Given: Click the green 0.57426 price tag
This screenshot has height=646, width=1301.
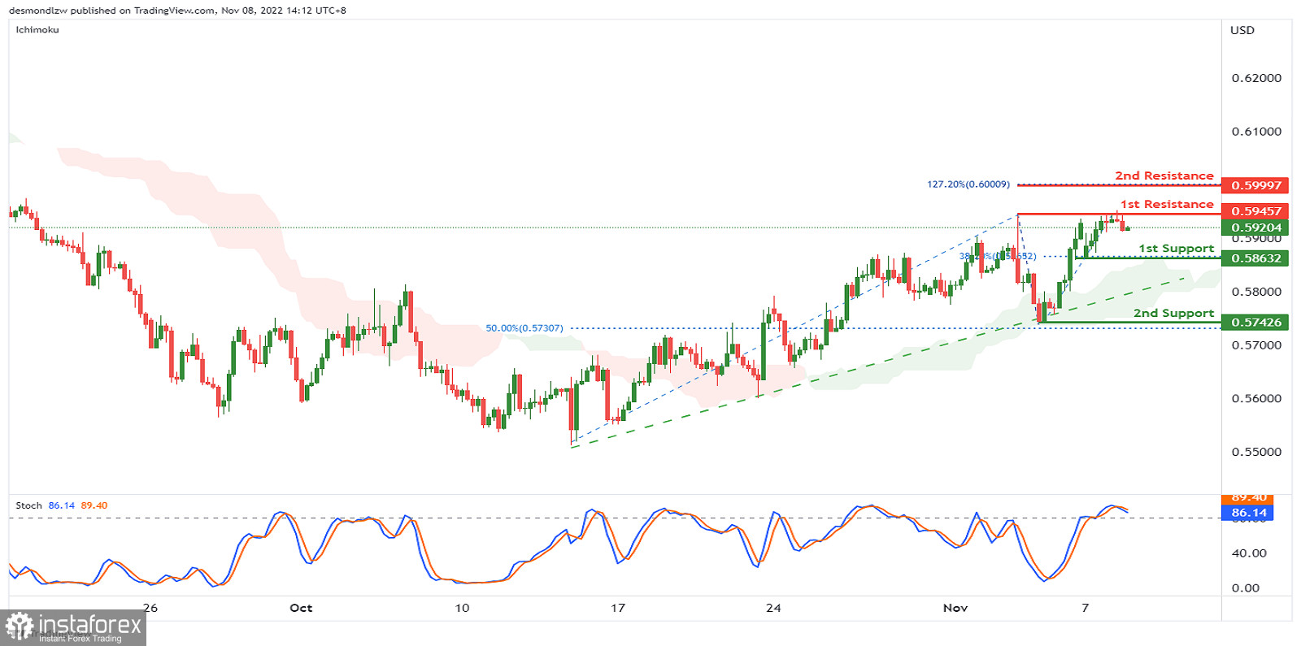Looking at the screenshot, I should coord(1255,323).
